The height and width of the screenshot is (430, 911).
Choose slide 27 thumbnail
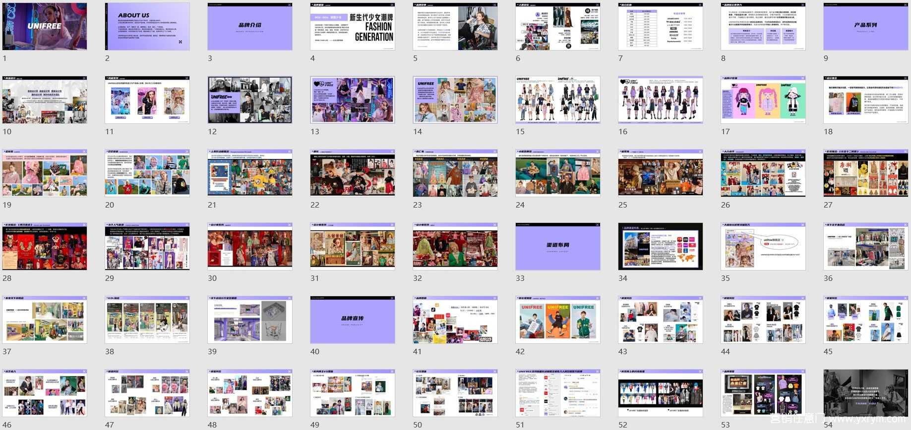tap(866, 173)
